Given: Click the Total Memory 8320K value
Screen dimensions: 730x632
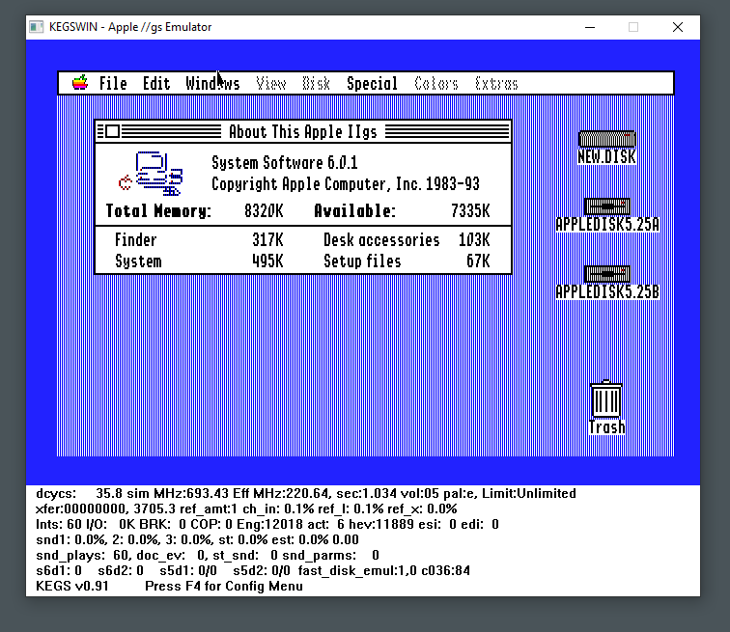Looking at the screenshot, I should 264,211.
